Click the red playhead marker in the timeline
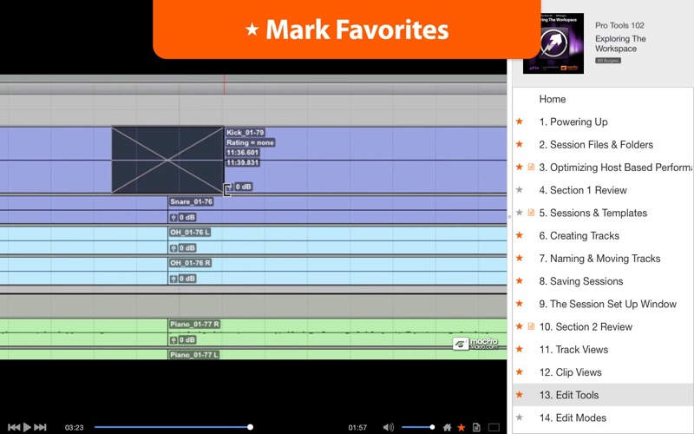 click(x=225, y=84)
